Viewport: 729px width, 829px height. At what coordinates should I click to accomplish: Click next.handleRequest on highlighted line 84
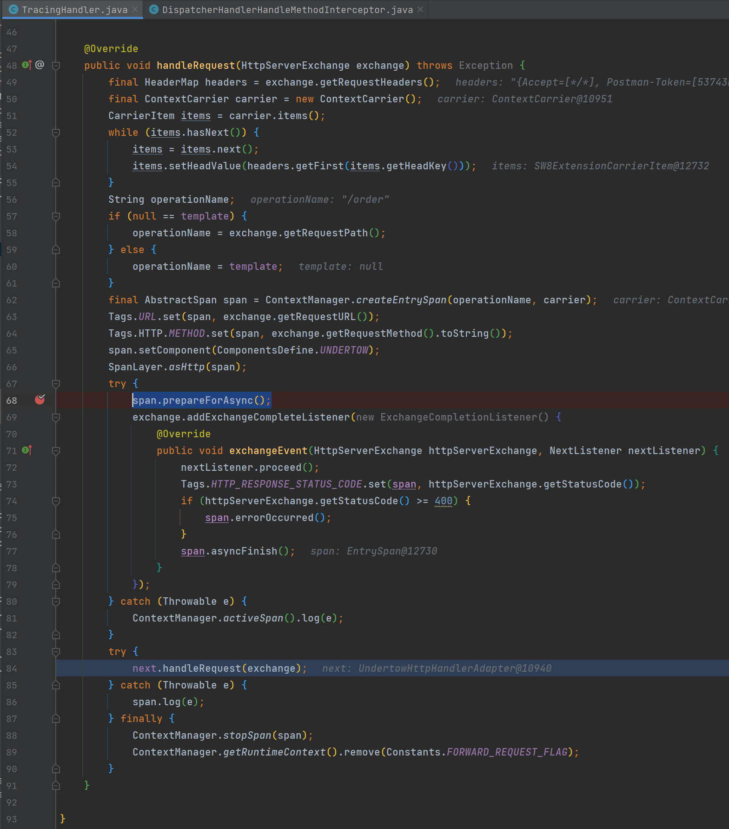(187, 669)
